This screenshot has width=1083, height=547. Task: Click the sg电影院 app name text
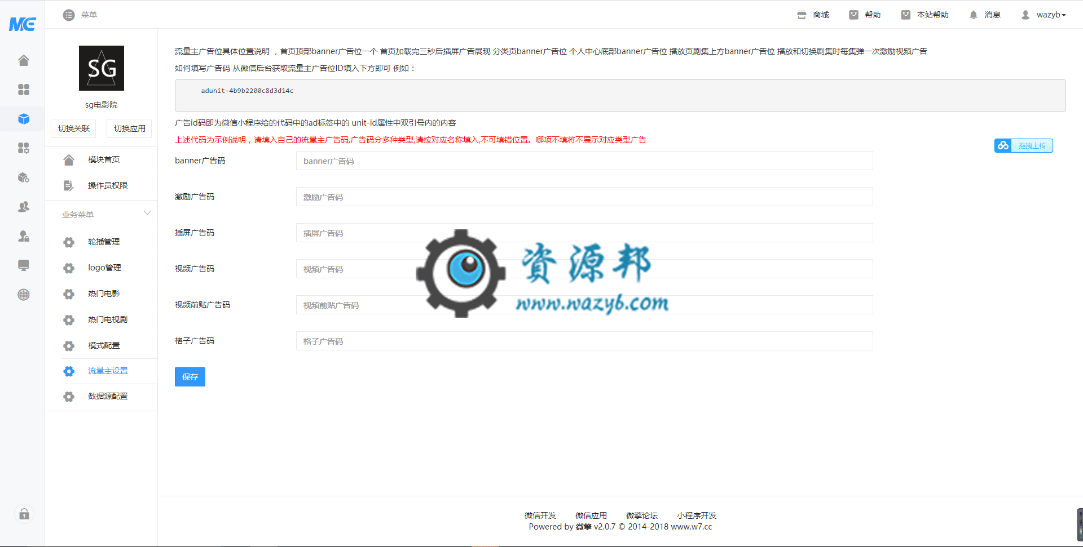tap(102, 105)
